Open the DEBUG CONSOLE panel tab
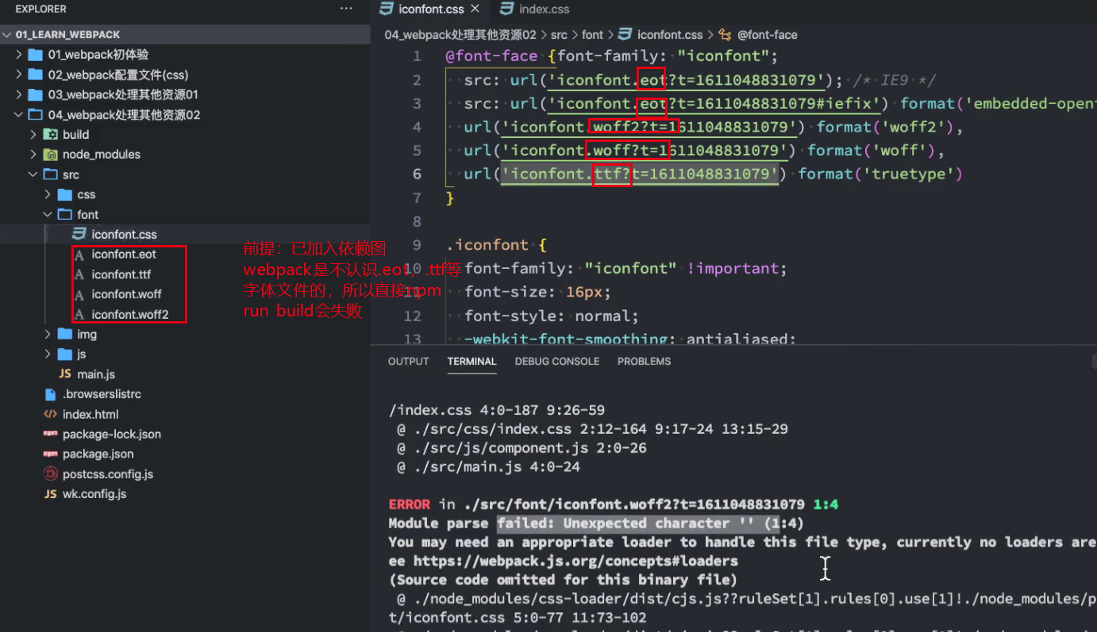 pos(557,362)
